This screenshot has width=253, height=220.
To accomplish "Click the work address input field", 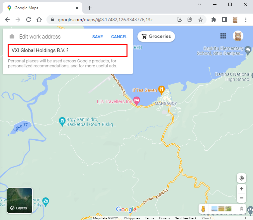I will [68, 50].
